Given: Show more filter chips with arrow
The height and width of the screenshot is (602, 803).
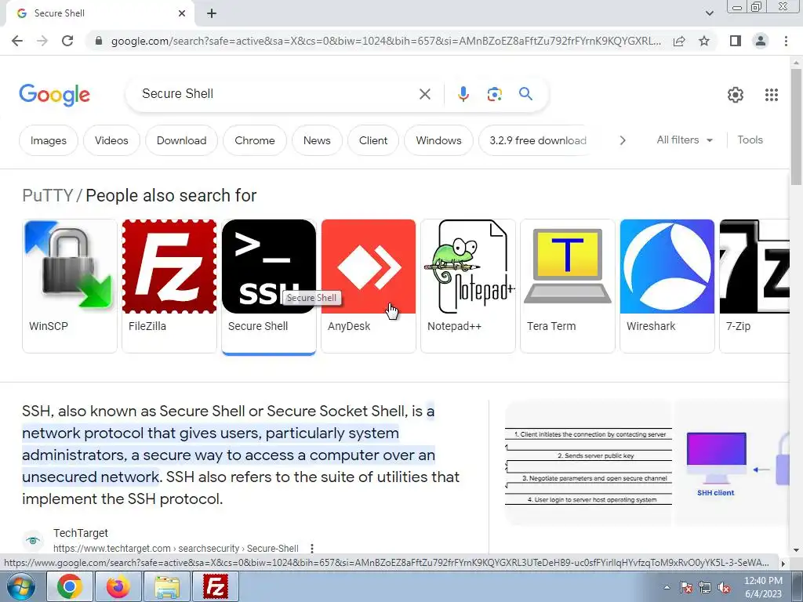Looking at the screenshot, I should click(x=622, y=140).
